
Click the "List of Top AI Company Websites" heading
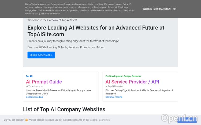point(64,109)
